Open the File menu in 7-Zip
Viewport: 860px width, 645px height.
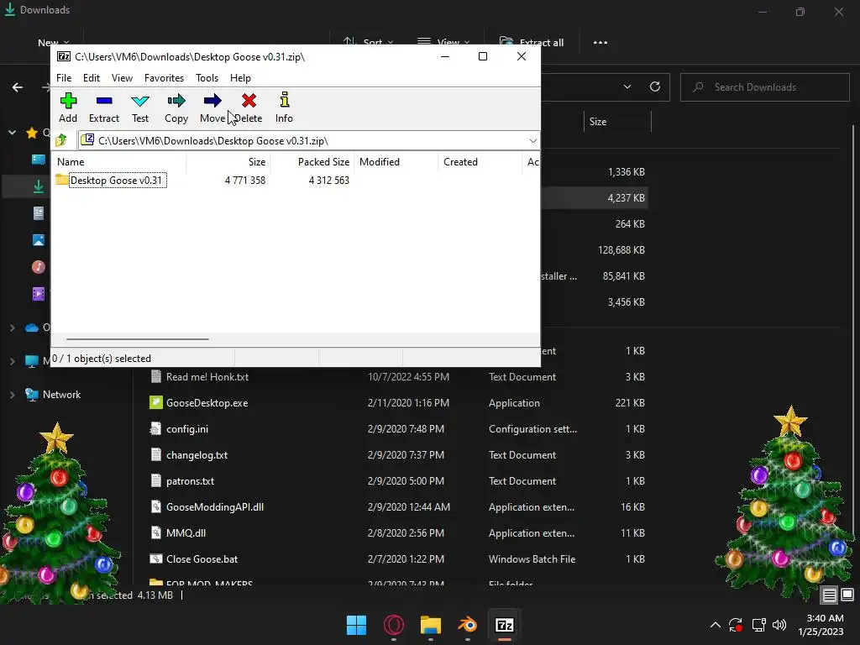[x=64, y=78]
